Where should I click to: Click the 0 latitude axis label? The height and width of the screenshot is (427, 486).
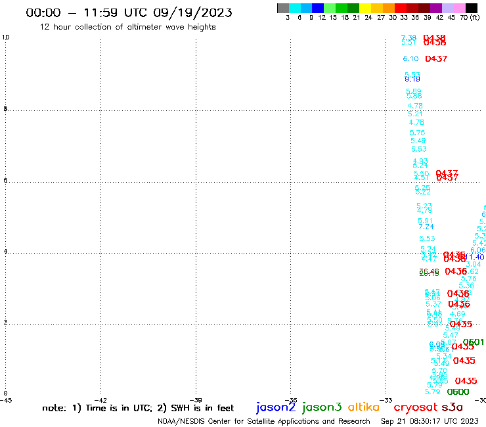[x=5, y=393]
